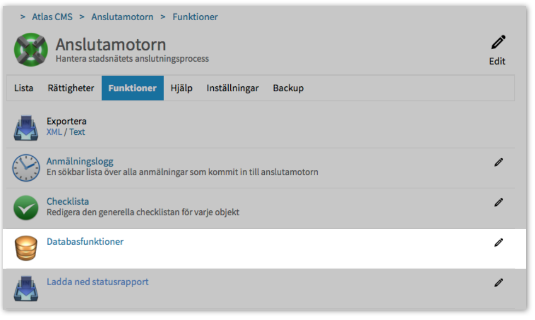Image resolution: width=535 pixels, height=320 pixels.
Task: Open the Rättigheter tab
Action: pyautogui.click(x=71, y=88)
